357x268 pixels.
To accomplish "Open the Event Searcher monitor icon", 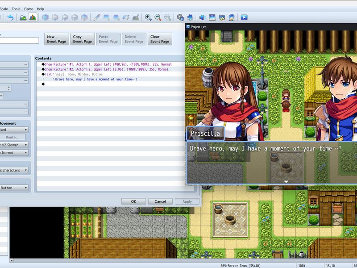I will pyautogui.click(x=212, y=17).
